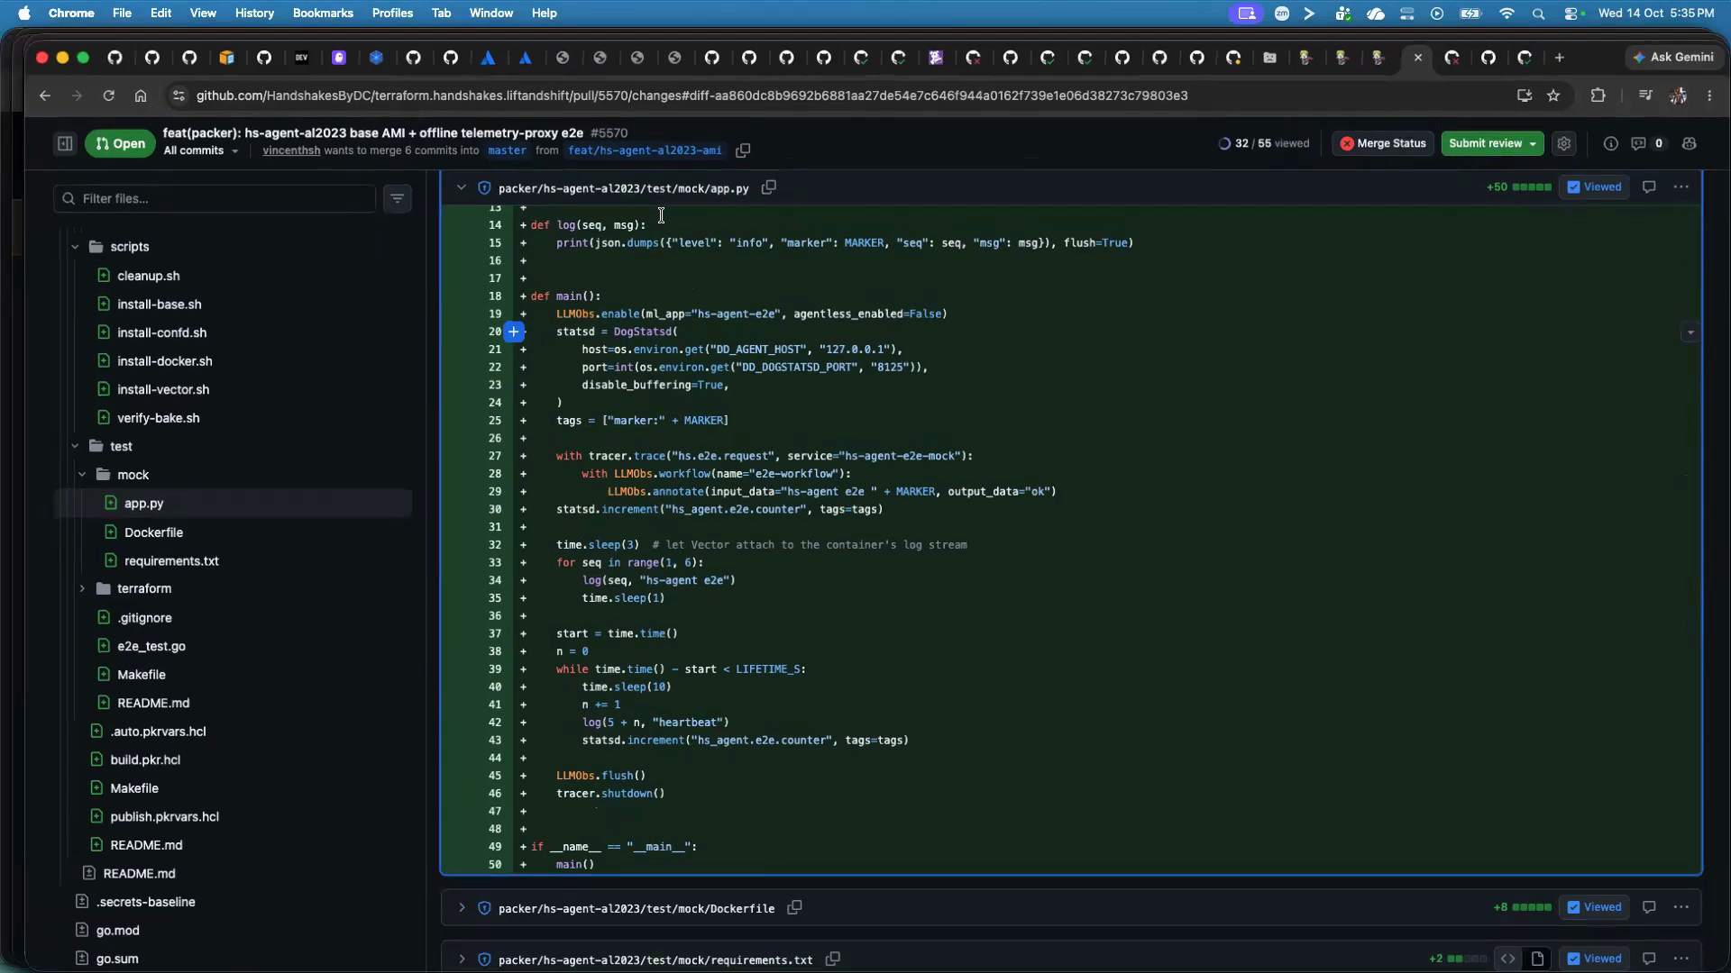Screen dimensions: 1731x973
Task: Open Wi-Fi status menu
Action: point(1507,14)
